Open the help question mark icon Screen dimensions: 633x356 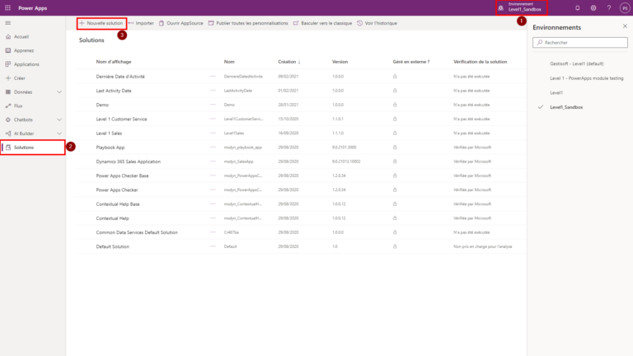(609, 8)
